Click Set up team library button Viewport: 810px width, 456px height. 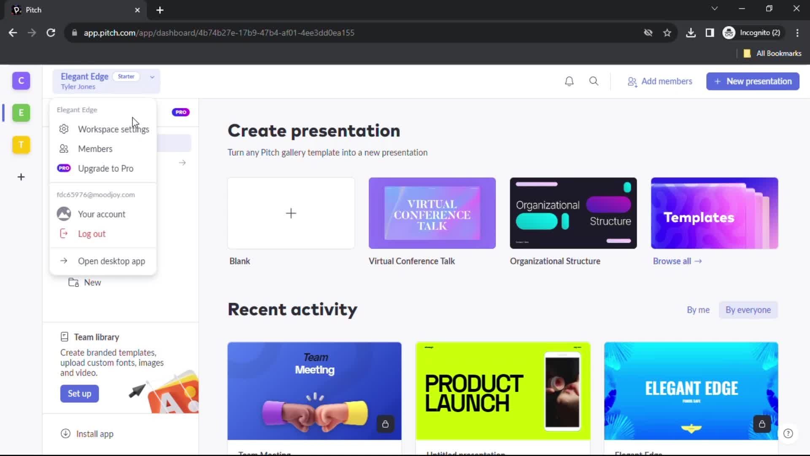(79, 394)
